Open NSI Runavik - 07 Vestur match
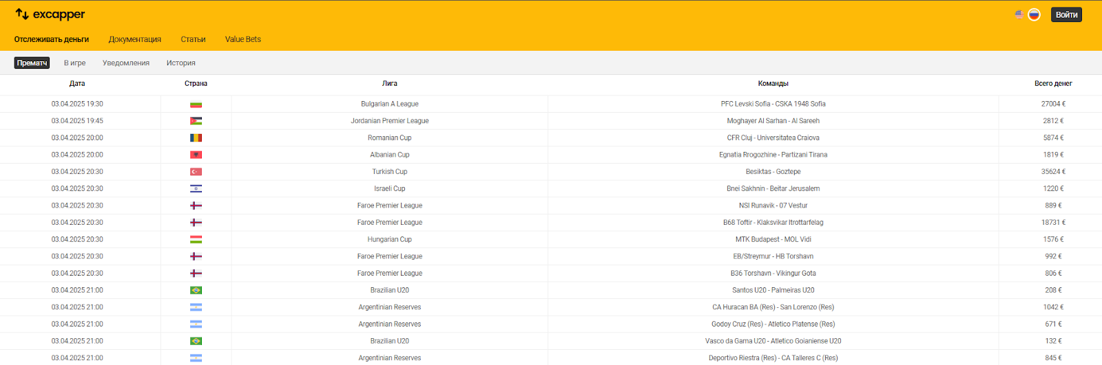Viewport: 1102px width, 365px height. (x=773, y=206)
